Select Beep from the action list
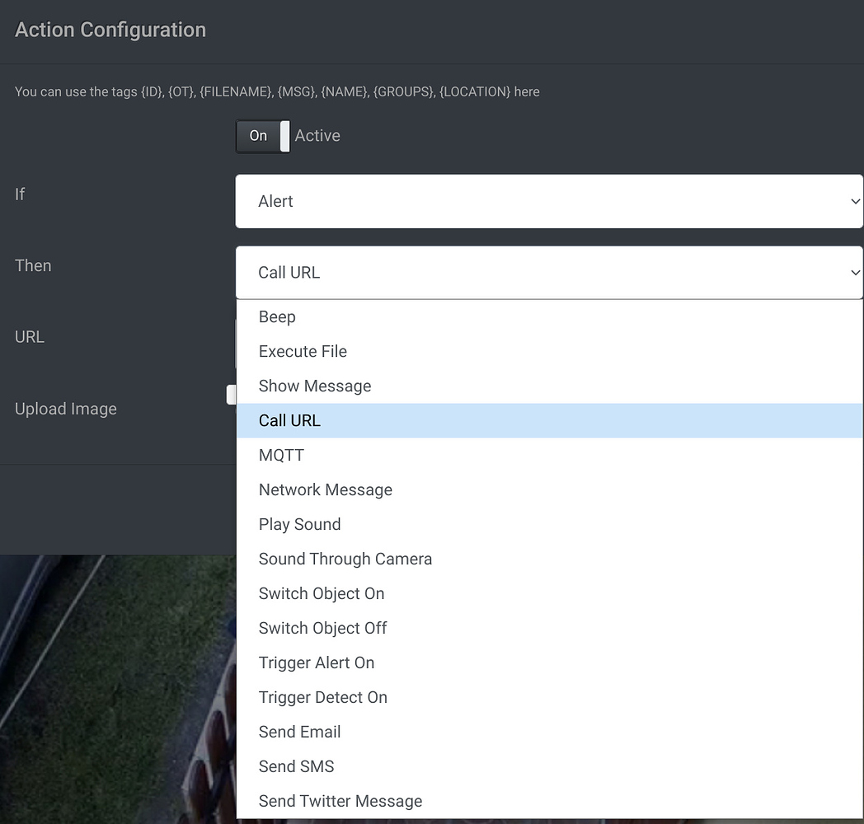This screenshot has width=864, height=824. click(x=277, y=317)
